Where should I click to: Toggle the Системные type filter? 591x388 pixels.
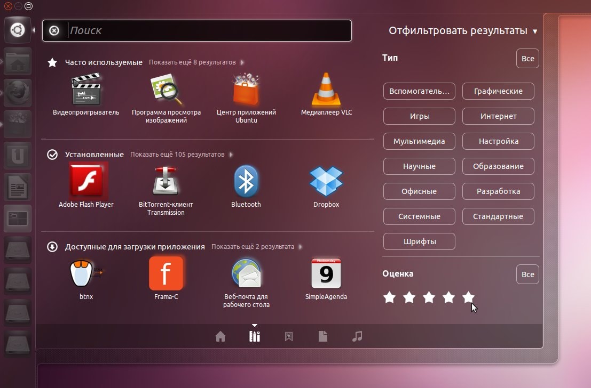pos(419,216)
